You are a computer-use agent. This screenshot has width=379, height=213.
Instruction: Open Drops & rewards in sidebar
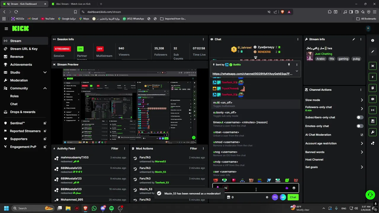point(23,112)
